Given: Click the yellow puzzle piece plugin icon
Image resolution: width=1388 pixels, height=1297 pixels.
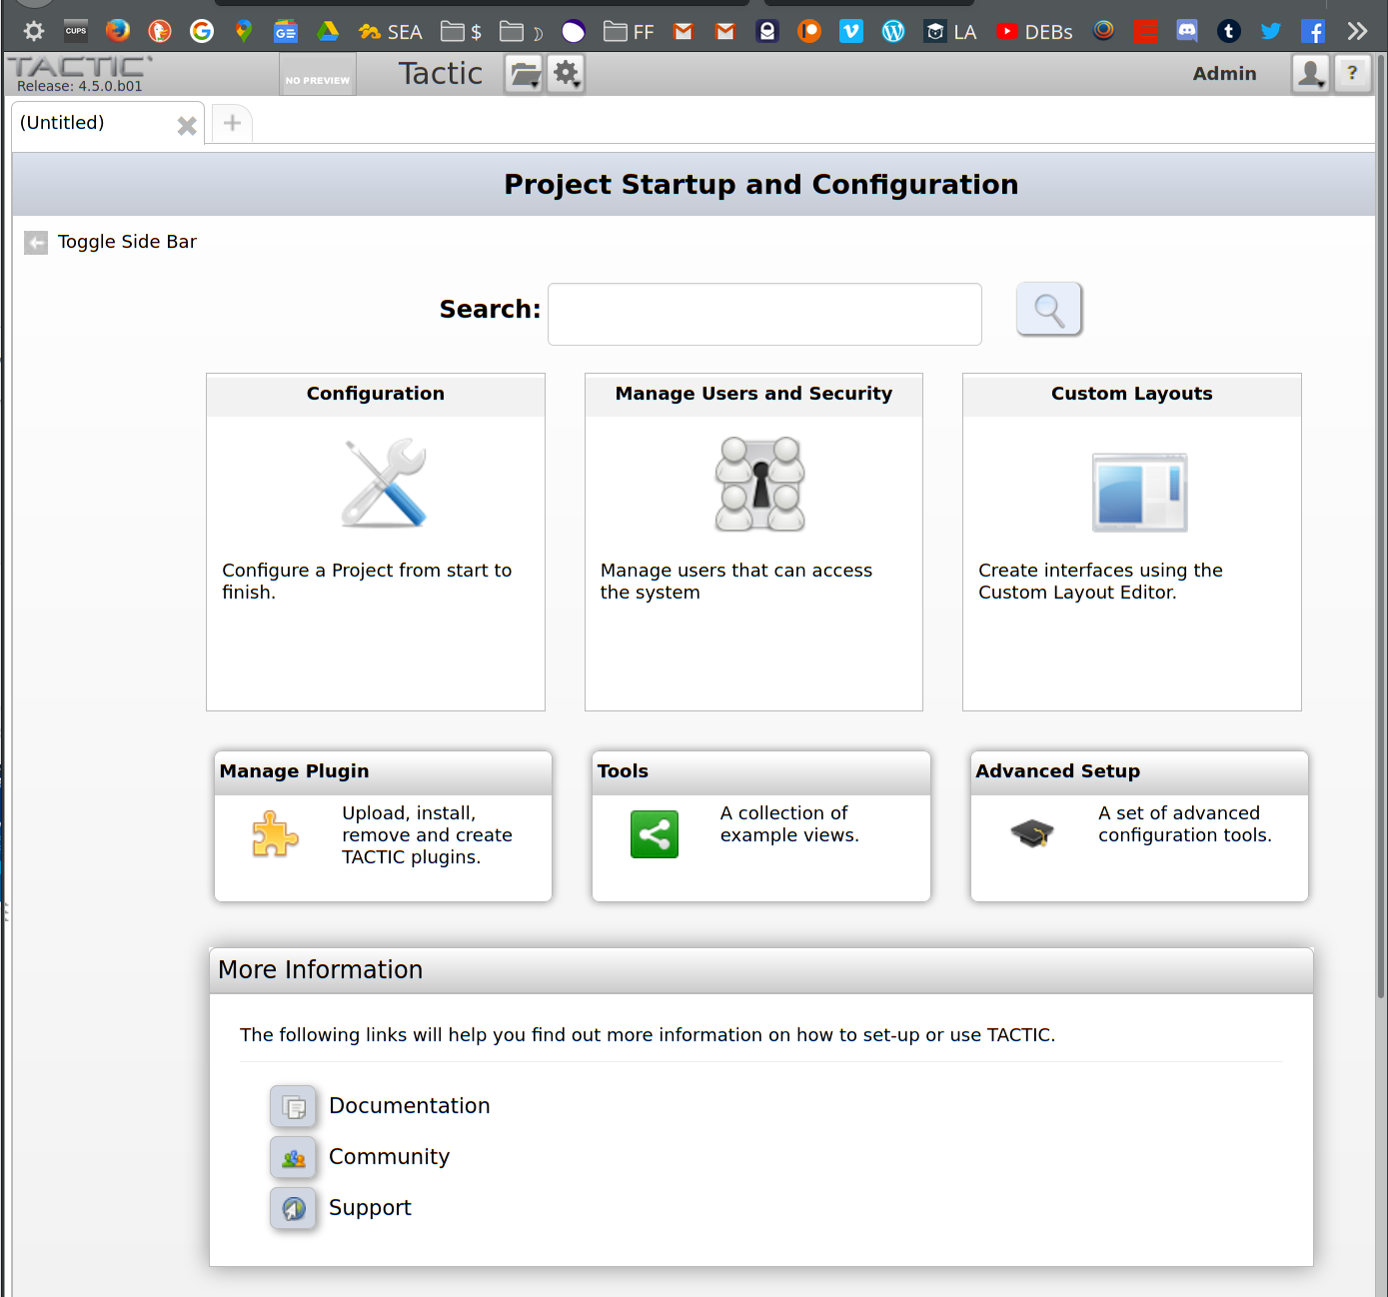Looking at the screenshot, I should click(x=275, y=834).
